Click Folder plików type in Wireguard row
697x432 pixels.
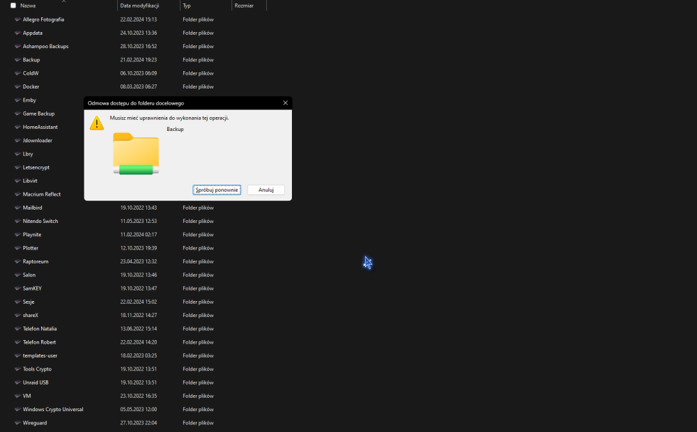198,423
